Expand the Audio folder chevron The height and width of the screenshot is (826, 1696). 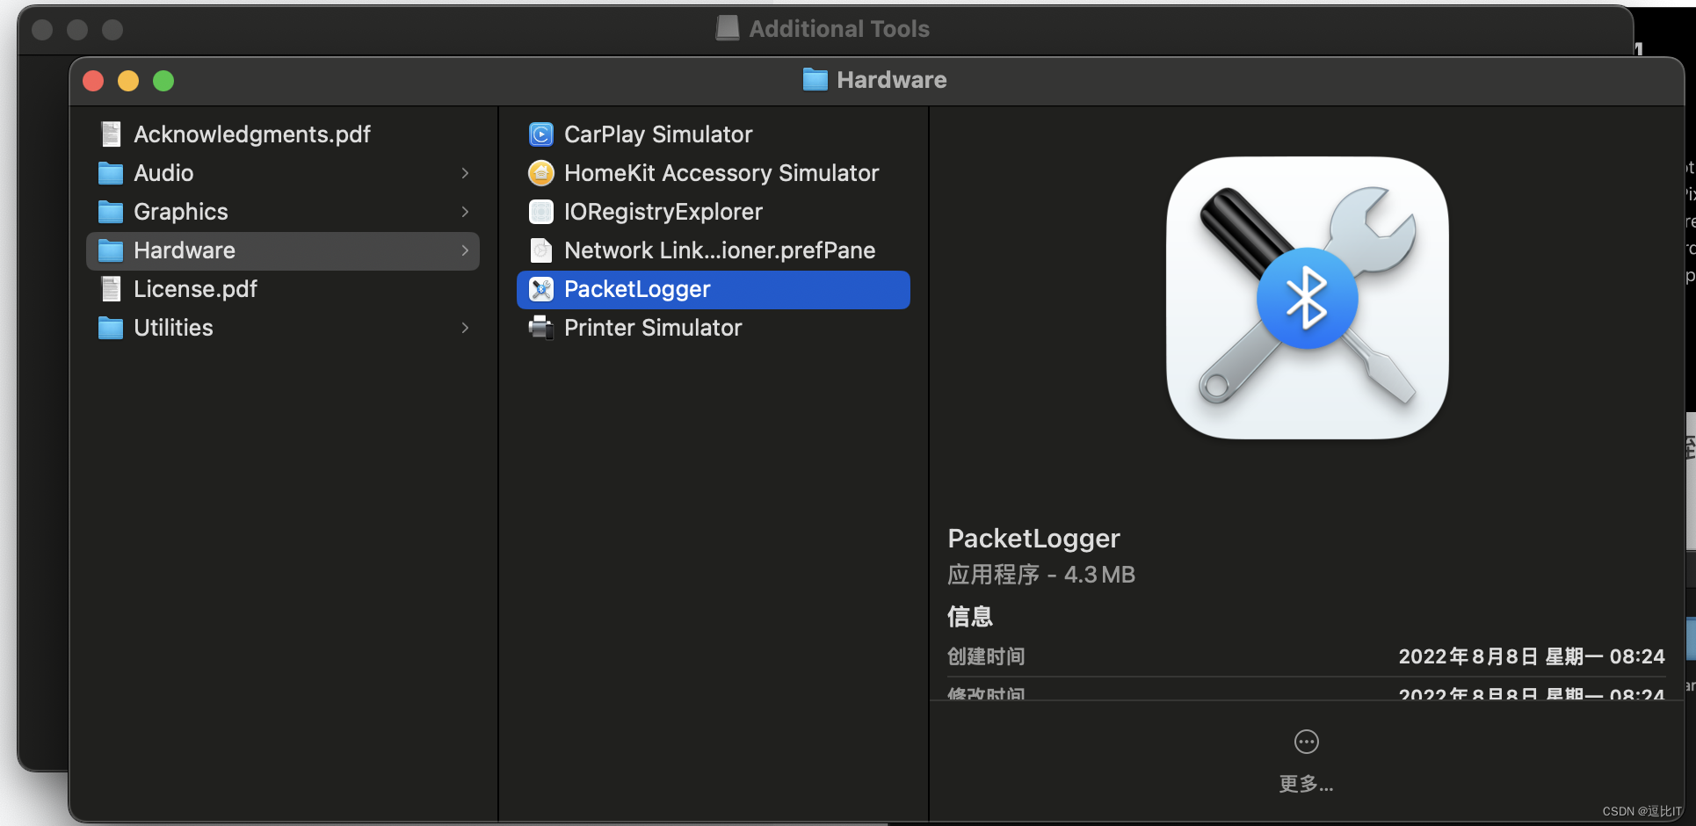465,173
